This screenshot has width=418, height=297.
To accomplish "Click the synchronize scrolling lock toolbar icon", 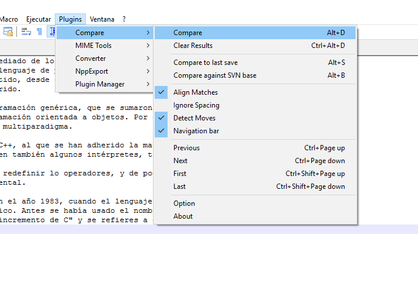I will (8, 32).
